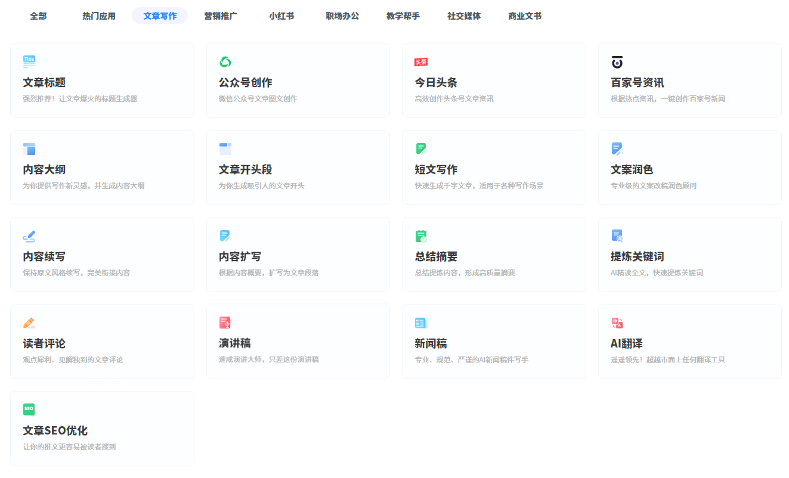789x478 pixels.
Task: Open the 新闻稿 title
Action: pos(431,344)
